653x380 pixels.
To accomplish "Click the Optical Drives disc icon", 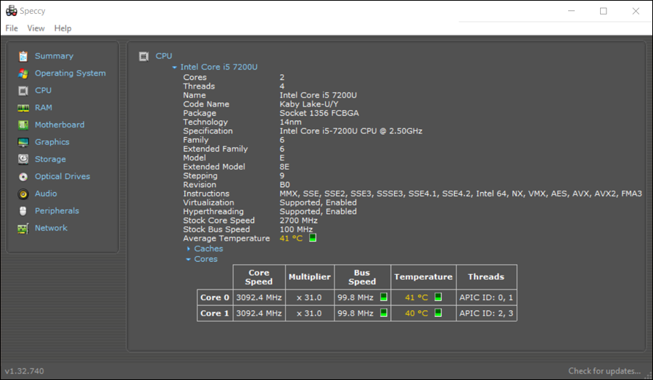I will coord(23,177).
